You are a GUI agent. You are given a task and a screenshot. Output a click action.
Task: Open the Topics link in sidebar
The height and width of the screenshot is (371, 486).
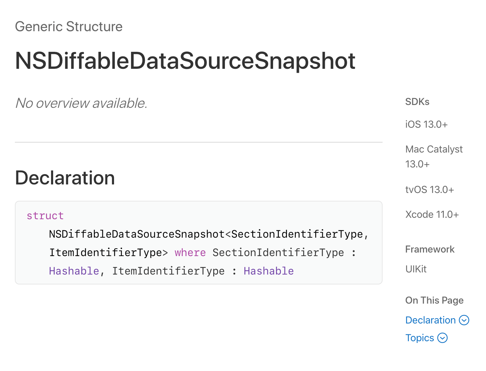[x=419, y=338]
